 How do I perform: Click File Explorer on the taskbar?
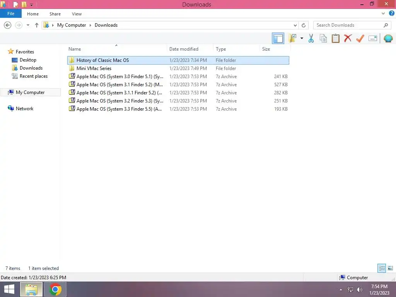(x=31, y=289)
